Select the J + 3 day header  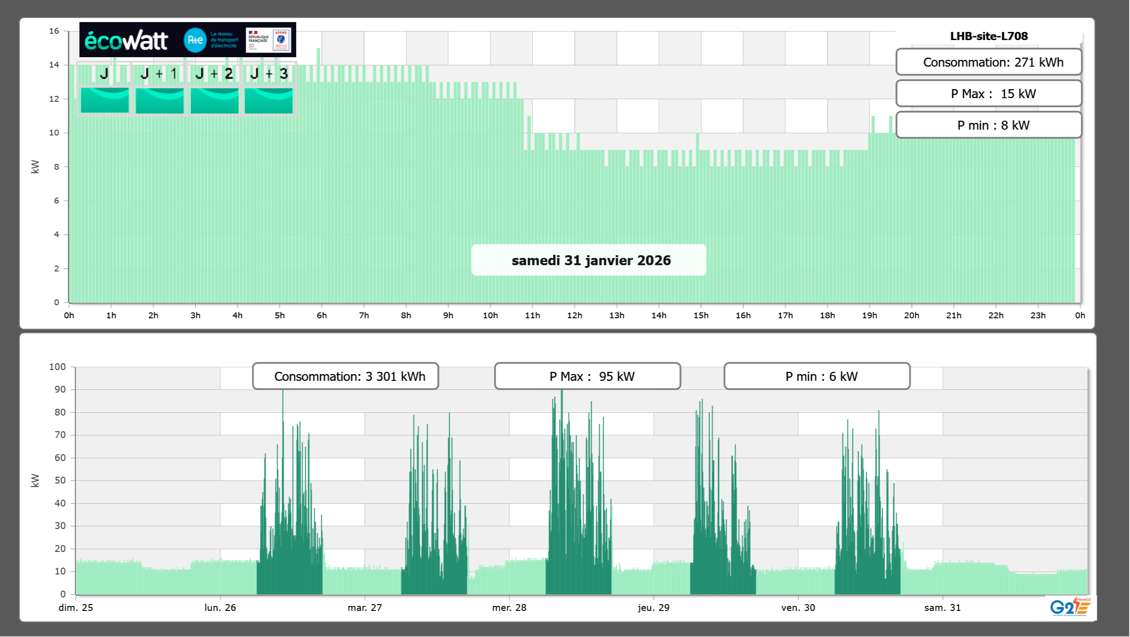269,73
